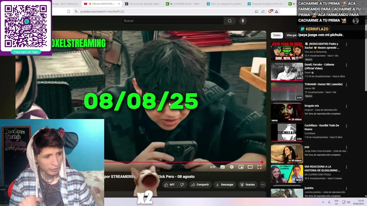Open REENCUENTRO Padre y Sacha thumbnail
The height and width of the screenshot is (206, 367).
click(287, 51)
